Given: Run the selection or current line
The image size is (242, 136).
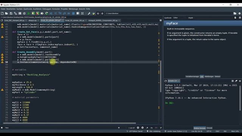Looking at the screenshot, I should [42, 14].
